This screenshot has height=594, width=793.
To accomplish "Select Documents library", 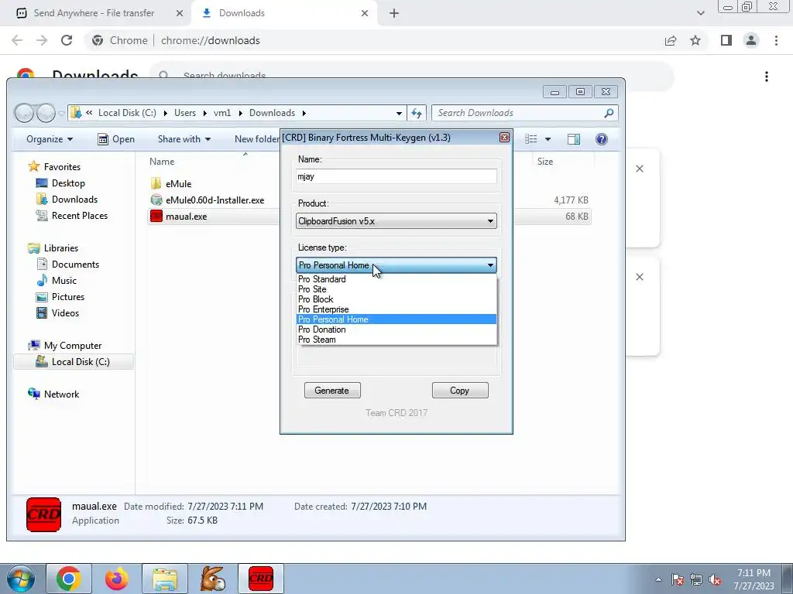I will coord(75,265).
